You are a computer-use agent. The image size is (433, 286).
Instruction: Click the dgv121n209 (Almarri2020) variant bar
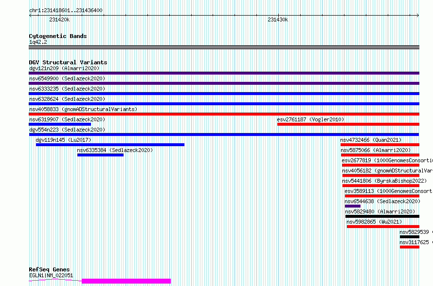(224, 73)
